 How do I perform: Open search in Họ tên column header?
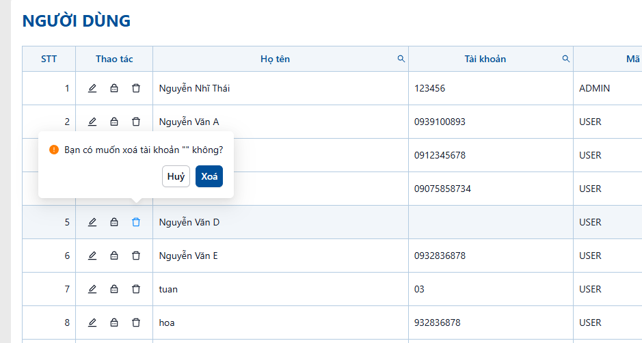point(401,59)
